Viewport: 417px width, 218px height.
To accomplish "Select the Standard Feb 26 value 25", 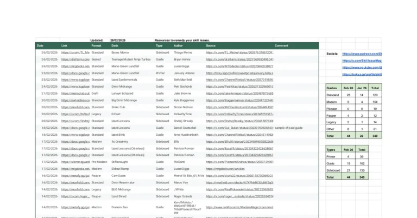I will [349, 95].
